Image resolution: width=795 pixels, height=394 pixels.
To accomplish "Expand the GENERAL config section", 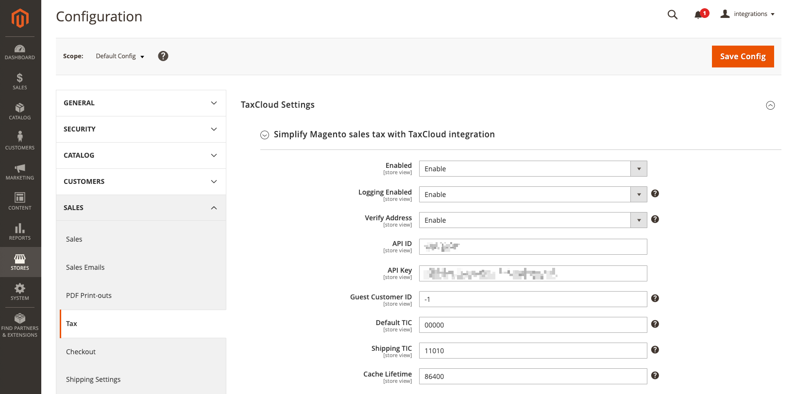I will point(141,103).
